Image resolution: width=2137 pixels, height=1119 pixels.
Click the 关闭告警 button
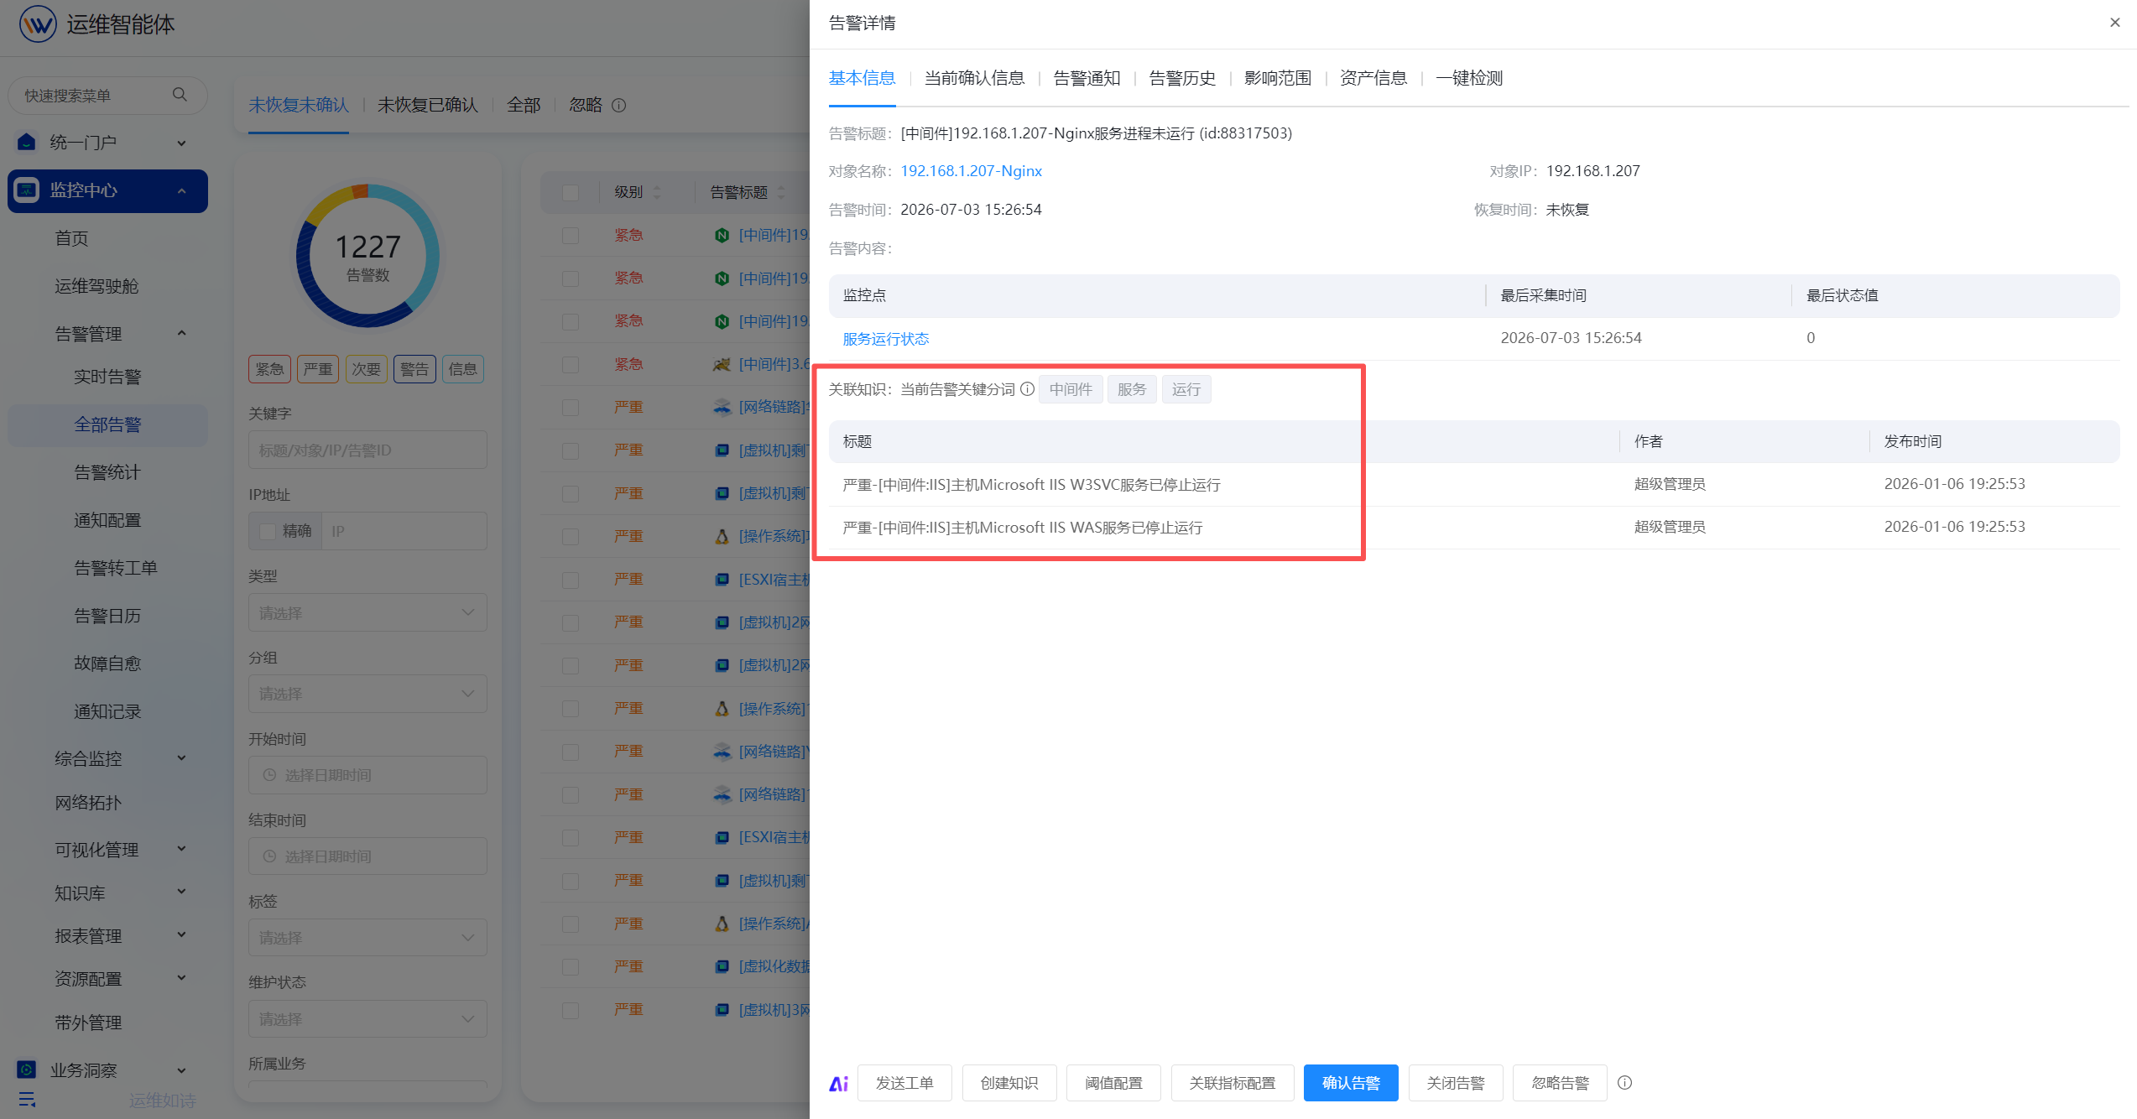[x=1456, y=1083]
